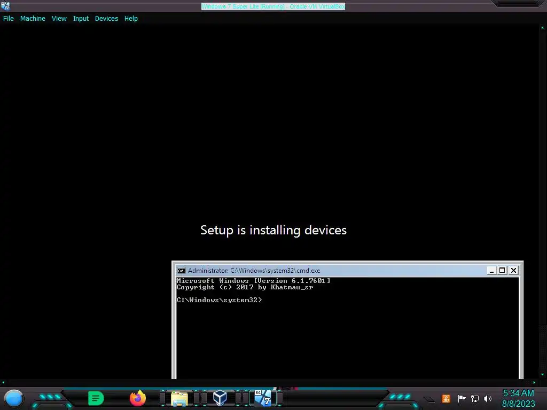Switch to the running Windows 7 VM taskbar icon
The width and height of the screenshot is (547, 410).
(263, 398)
